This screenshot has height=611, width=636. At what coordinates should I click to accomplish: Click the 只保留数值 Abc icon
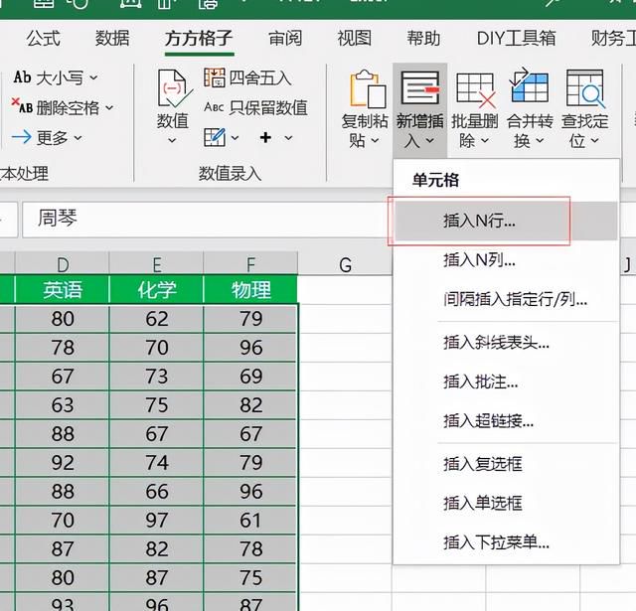[x=215, y=107]
